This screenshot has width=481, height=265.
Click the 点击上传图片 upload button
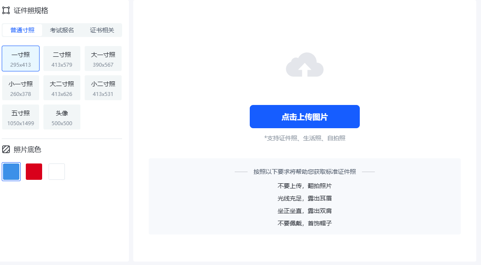(304, 116)
